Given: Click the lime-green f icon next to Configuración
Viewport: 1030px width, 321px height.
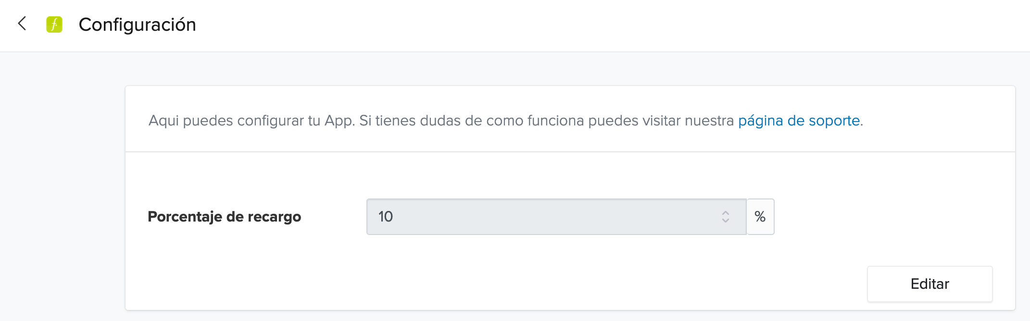Looking at the screenshot, I should 54,25.
